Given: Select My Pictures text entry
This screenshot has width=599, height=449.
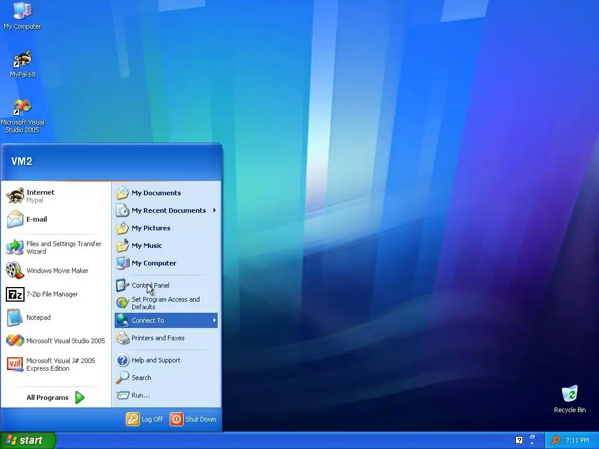Looking at the screenshot, I should [151, 228].
